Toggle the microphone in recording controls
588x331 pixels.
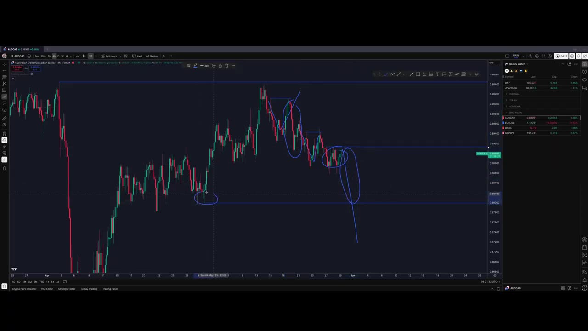[578, 56]
